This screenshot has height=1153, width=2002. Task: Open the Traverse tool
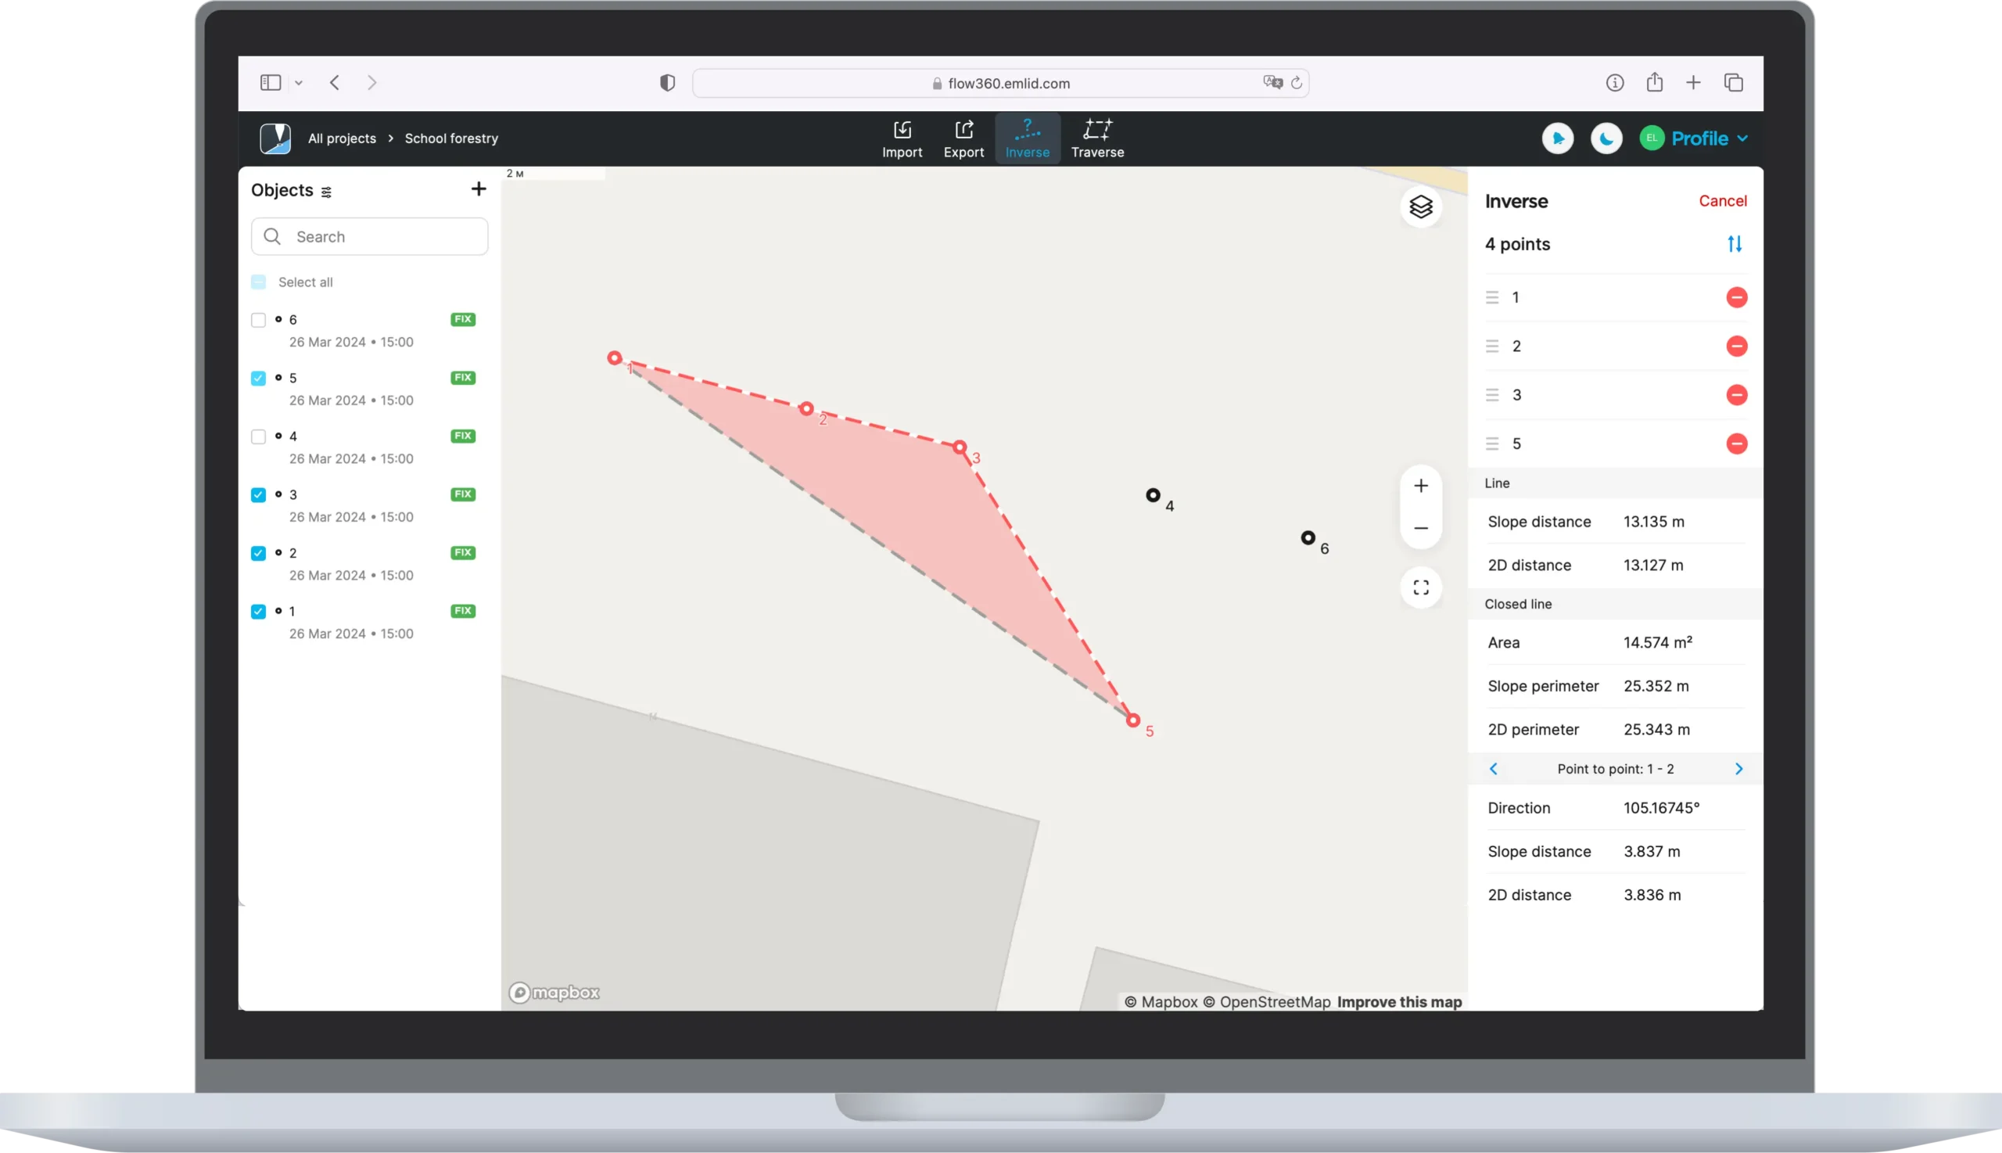tap(1097, 138)
